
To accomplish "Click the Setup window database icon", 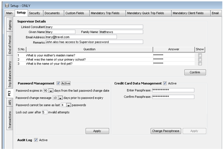I will (7, 6).
